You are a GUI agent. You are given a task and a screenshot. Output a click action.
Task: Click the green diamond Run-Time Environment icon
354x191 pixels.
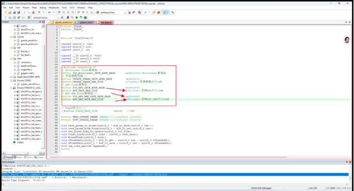coord(77,17)
